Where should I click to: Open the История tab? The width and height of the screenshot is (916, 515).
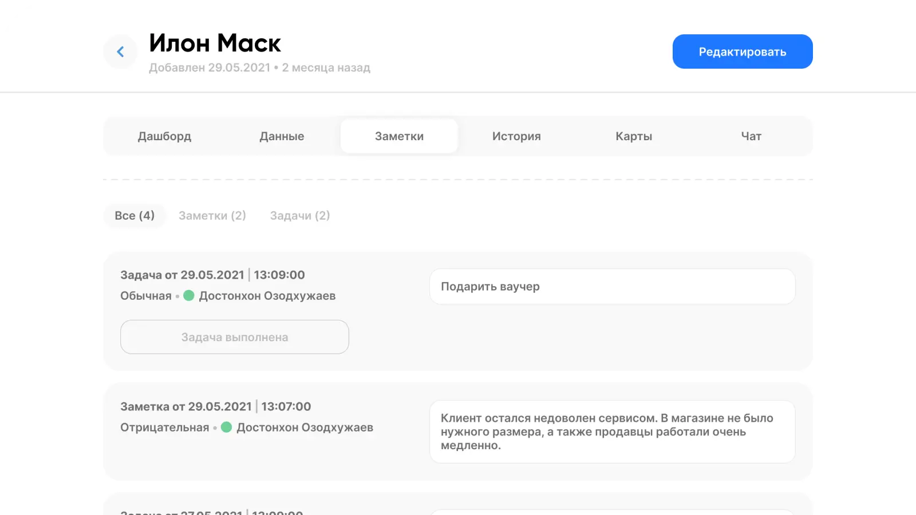(516, 136)
